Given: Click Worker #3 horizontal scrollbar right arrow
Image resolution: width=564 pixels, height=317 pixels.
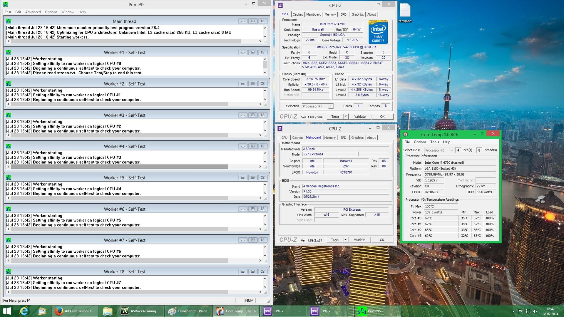Looking at the screenshot, I should (260, 135).
